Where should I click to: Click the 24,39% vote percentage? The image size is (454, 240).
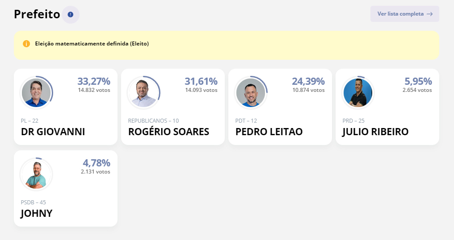tap(308, 81)
